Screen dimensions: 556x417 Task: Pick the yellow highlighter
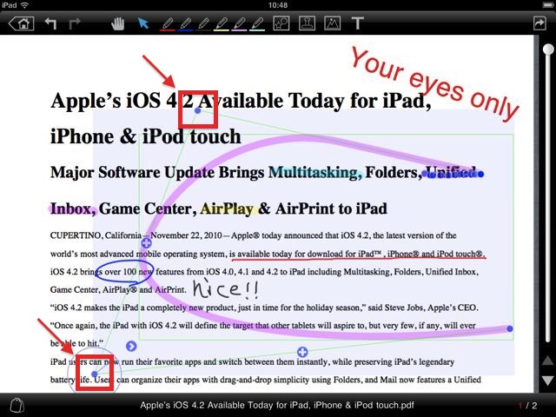click(x=222, y=24)
